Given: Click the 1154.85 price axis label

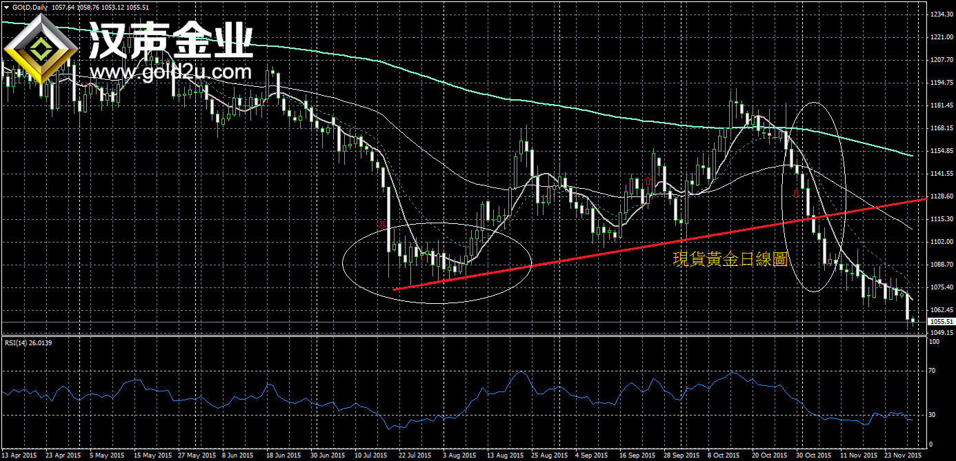Looking at the screenshot, I should click(x=942, y=151).
